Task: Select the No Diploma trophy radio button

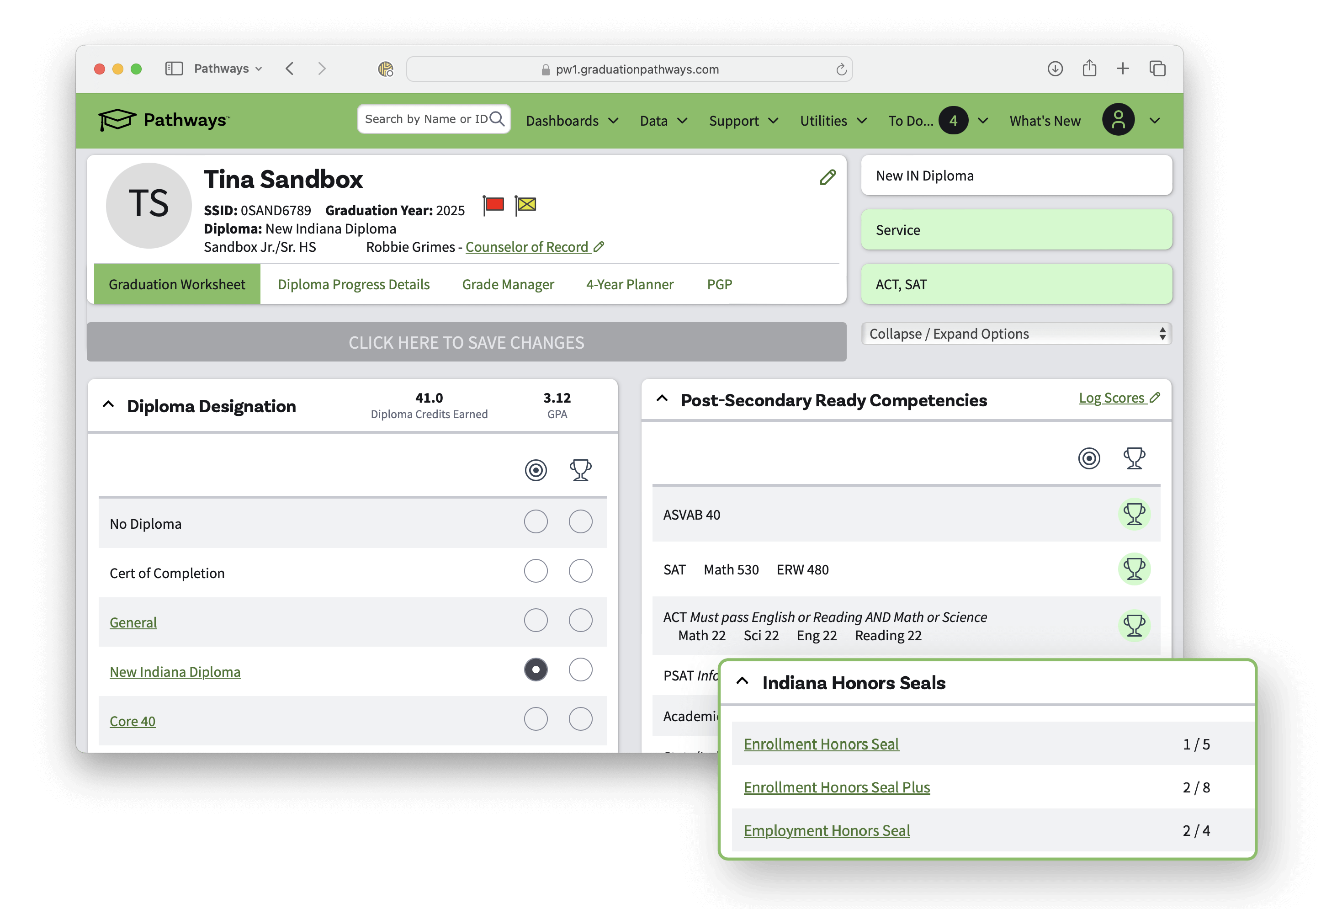Action: (580, 521)
